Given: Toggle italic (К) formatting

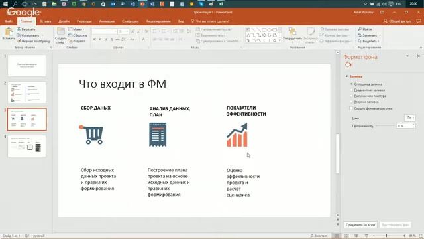Looking at the screenshot, I should coord(100,40).
